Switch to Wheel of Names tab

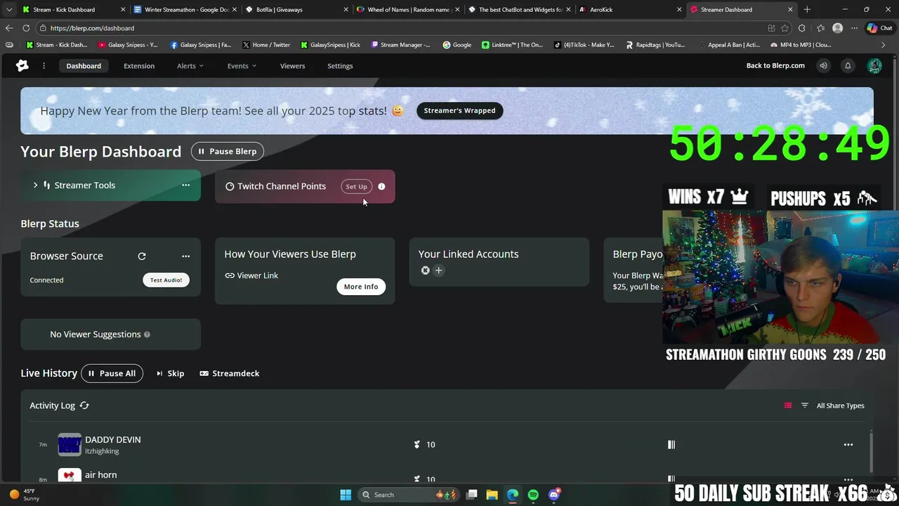pyautogui.click(x=406, y=9)
